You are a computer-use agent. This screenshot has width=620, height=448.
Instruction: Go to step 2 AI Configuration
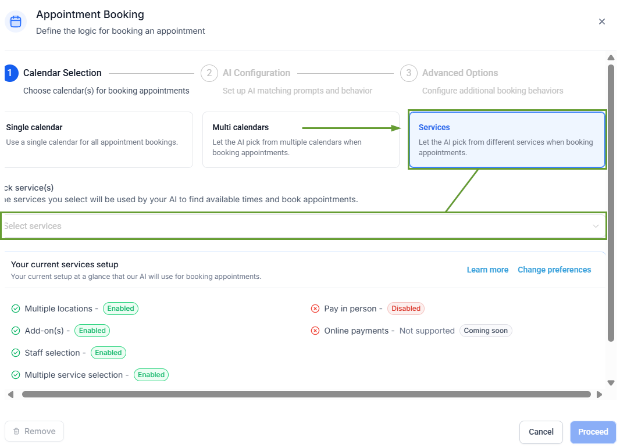pos(256,73)
